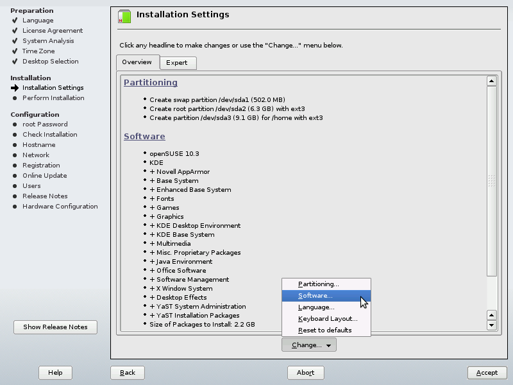Image resolution: width=513 pixels, height=385 pixels.
Task: Select Perform Installation in the sidebar
Action: pyautogui.click(x=53, y=98)
